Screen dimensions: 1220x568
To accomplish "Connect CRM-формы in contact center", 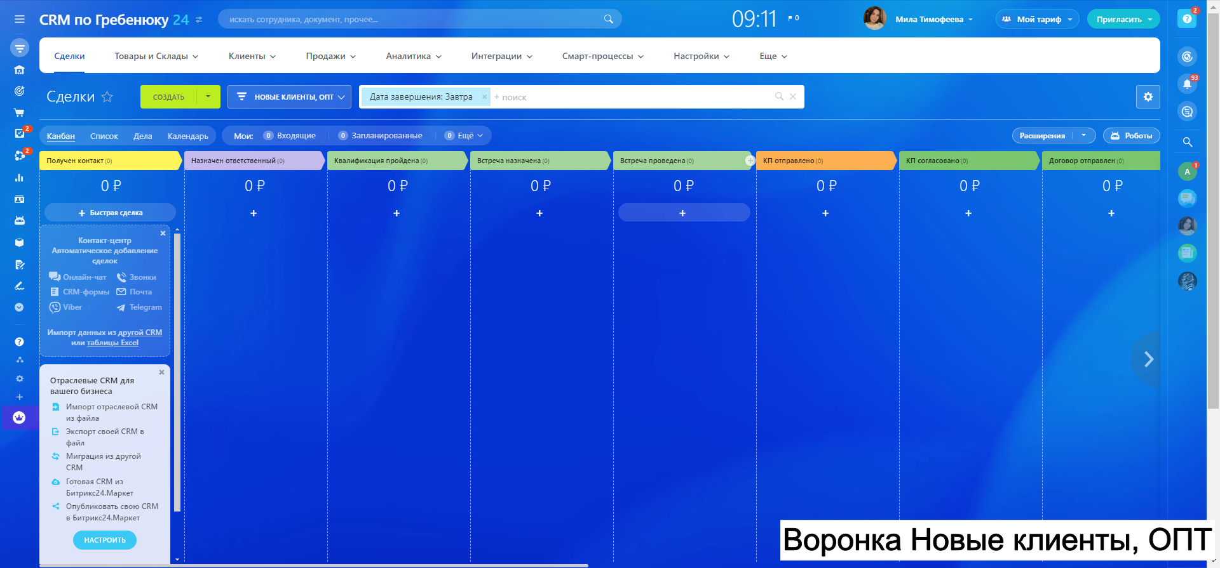I will point(79,292).
